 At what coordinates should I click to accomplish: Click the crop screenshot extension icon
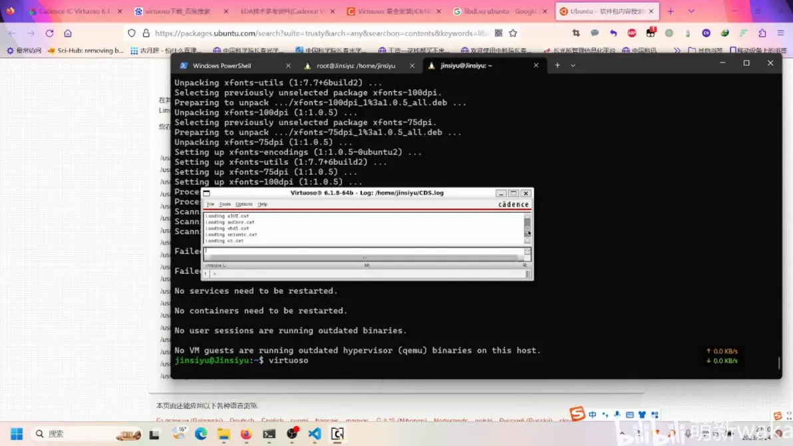[576, 33]
